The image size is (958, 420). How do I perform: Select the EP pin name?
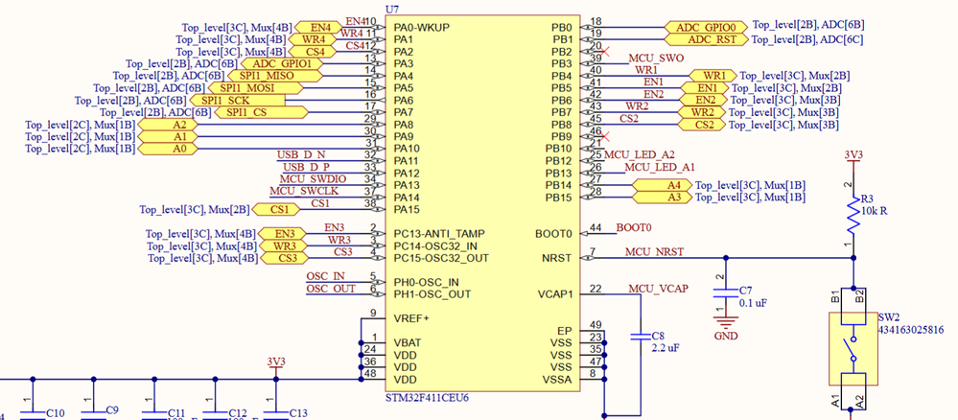[x=565, y=331]
